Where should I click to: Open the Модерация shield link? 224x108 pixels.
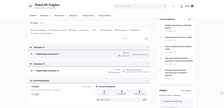pos(134,30)
